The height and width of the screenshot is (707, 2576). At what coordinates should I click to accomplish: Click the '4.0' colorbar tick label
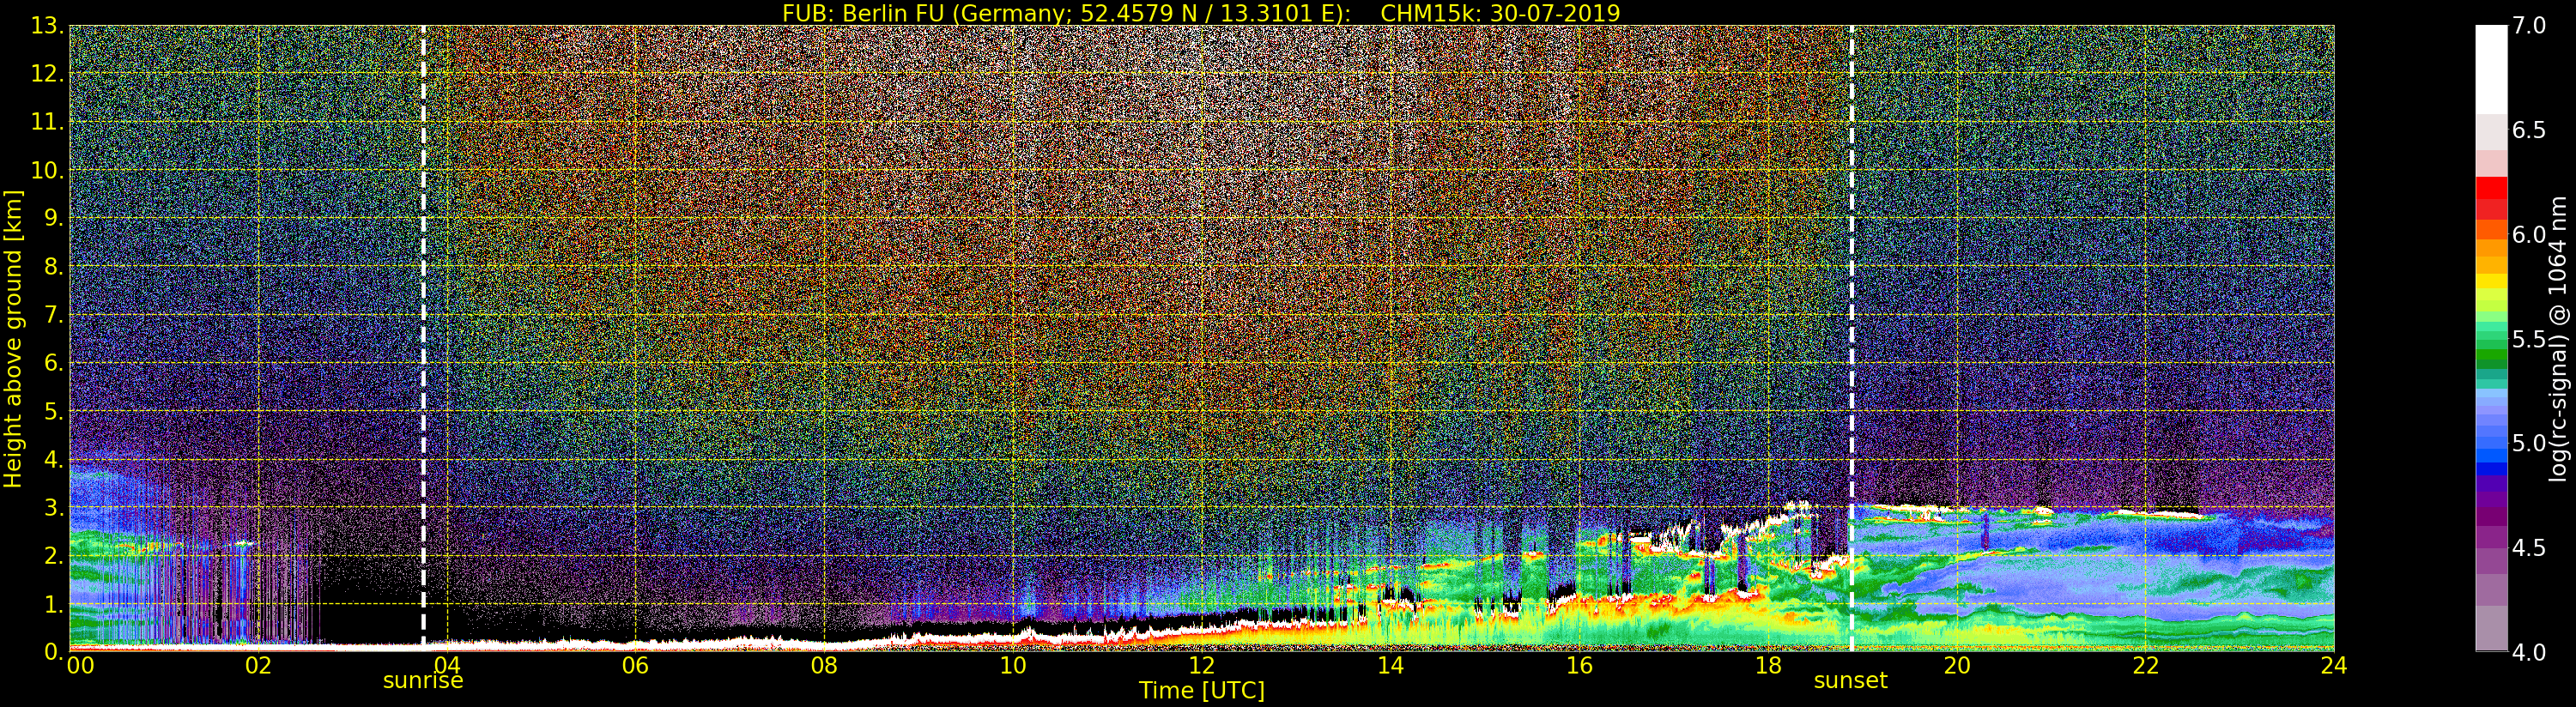tap(2529, 652)
